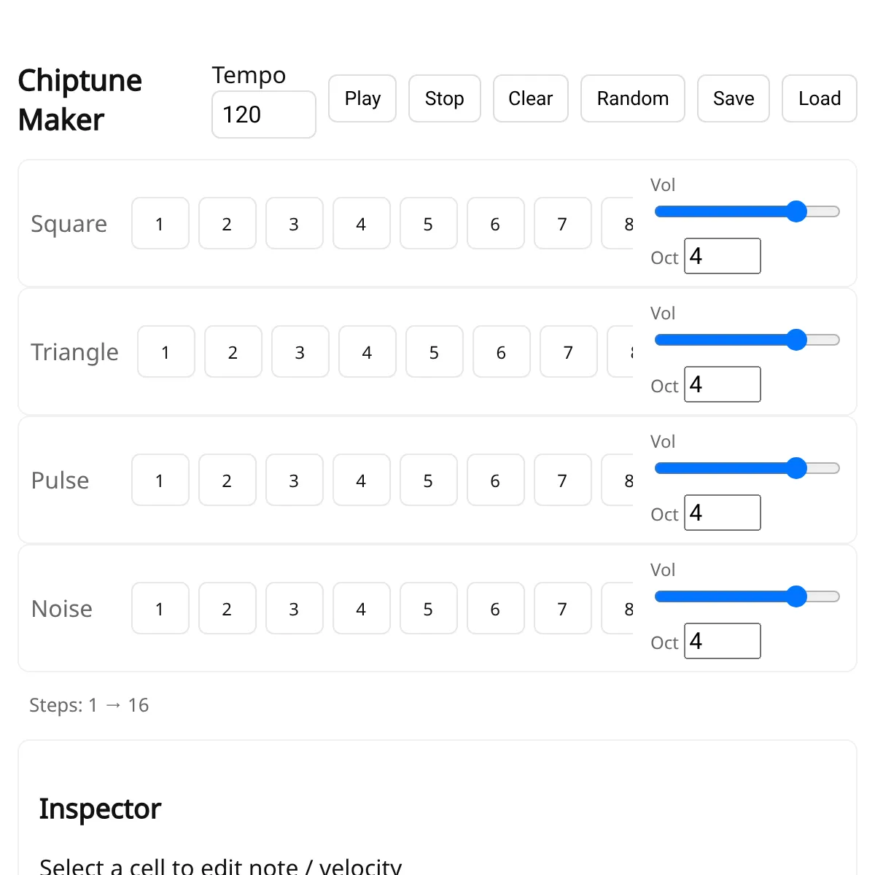Toggle step 6 on the Pulse track
875x875 pixels.
[x=495, y=481]
